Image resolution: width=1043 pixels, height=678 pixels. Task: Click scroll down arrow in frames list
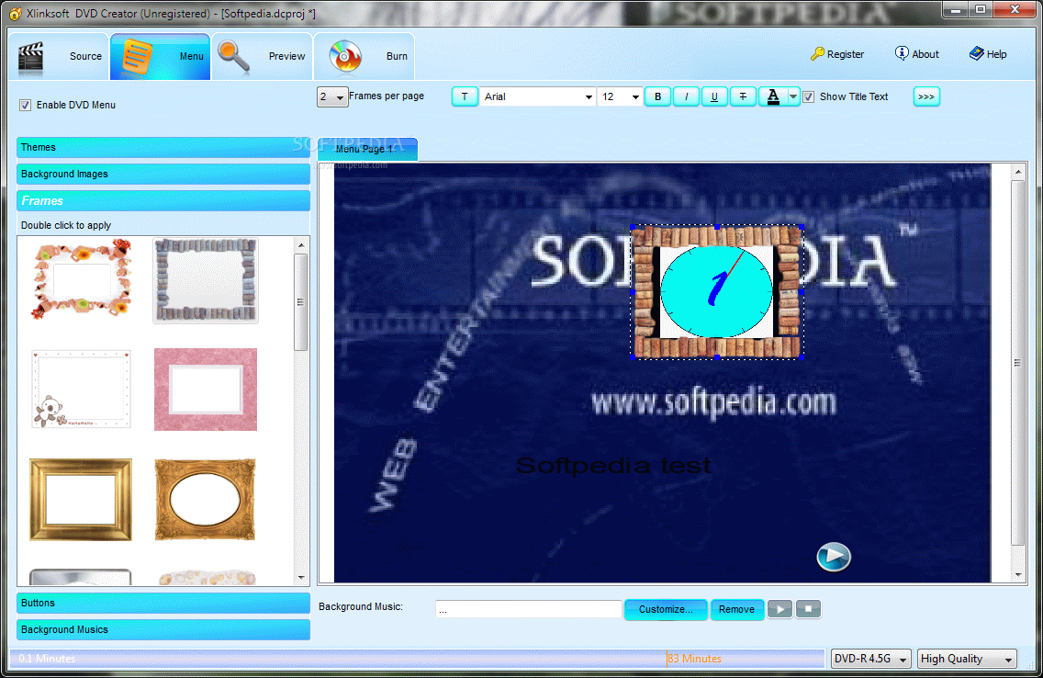(301, 577)
